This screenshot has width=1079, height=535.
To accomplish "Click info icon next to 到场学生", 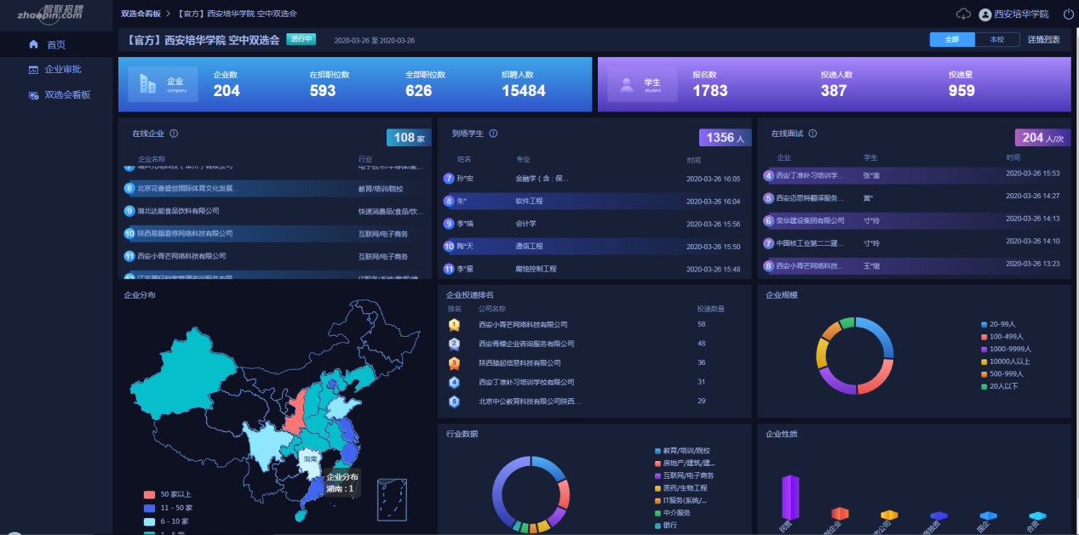I will [x=493, y=134].
